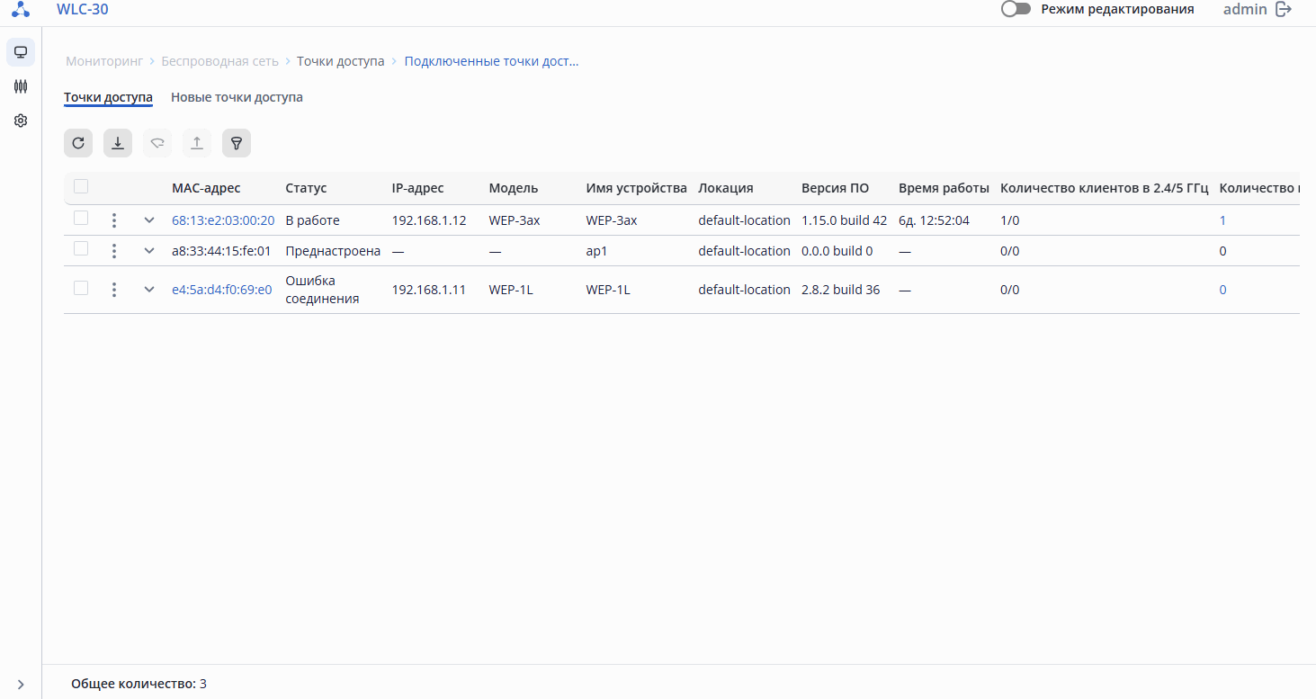Switch to Новые точки доступа tab
Screen dimensions: 1316x699
(237, 97)
